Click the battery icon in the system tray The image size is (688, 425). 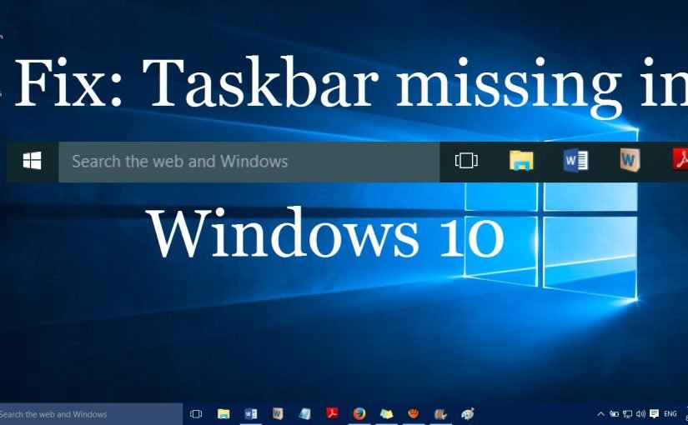(x=615, y=413)
